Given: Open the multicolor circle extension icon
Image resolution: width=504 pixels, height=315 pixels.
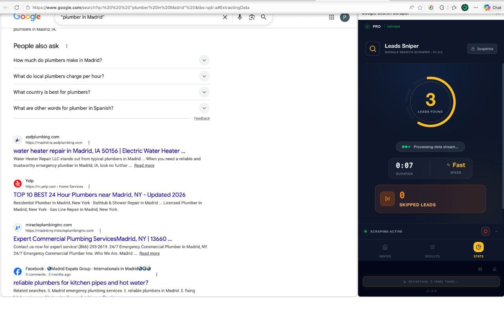Looking at the screenshot, I should 431,7.
